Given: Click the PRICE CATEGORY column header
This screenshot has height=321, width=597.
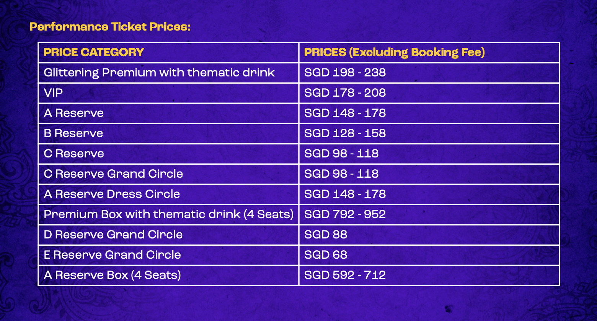Looking at the screenshot, I should pos(94,52).
